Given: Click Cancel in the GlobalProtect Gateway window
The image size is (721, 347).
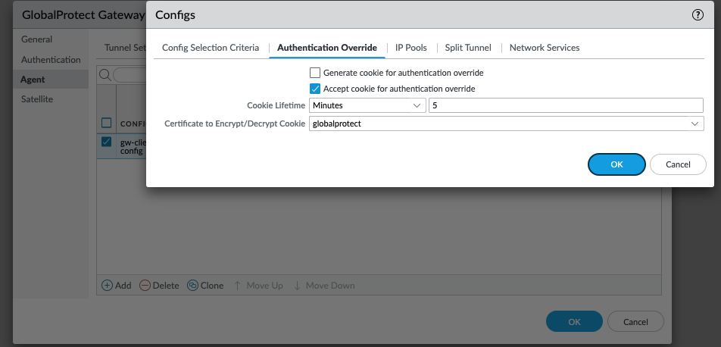Looking at the screenshot, I should point(635,322).
